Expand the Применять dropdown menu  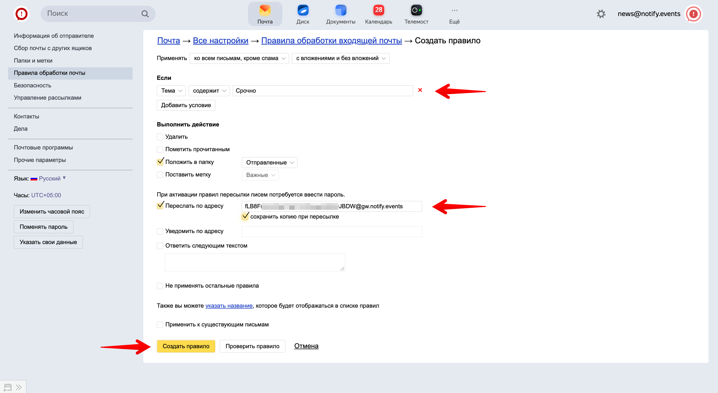click(x=240, y=58)
